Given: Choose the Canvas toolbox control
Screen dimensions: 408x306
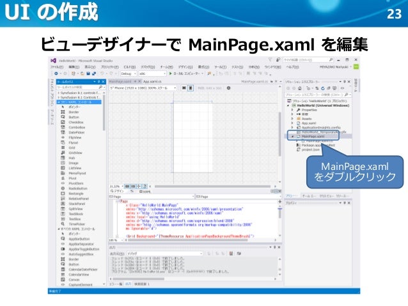Looking at the screenshot, I should (74, 280).
